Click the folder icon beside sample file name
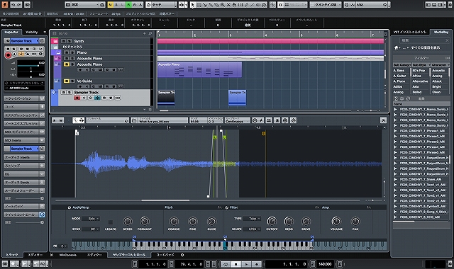 pos(135,120)
